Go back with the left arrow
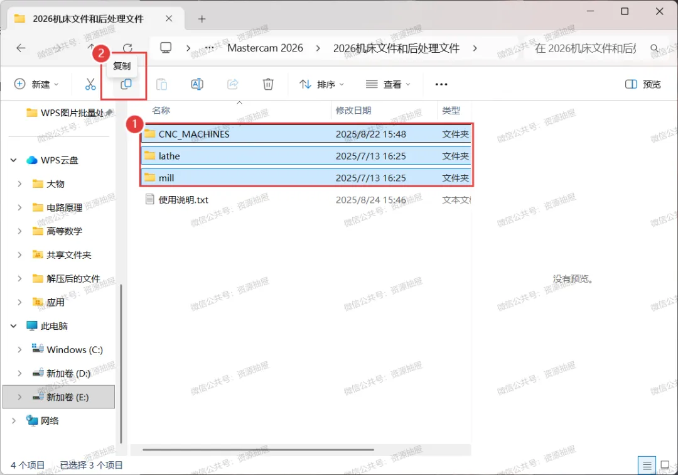Screen dimensions: 678x475 point(21,48)
